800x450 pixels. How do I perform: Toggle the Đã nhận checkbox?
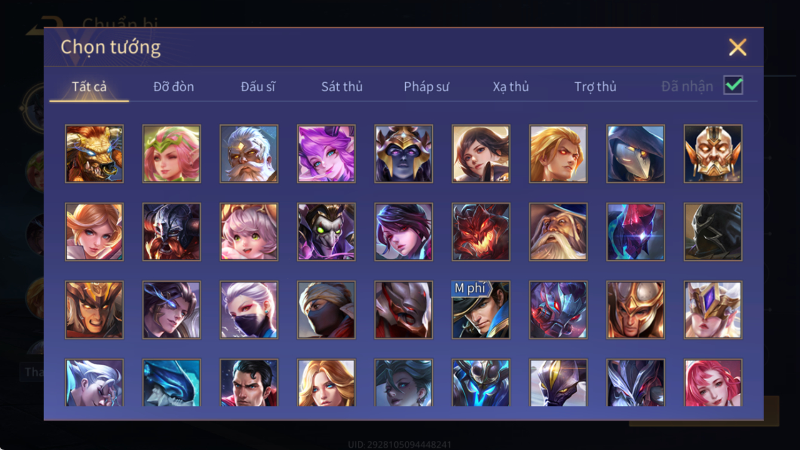[x=733, y=85]
